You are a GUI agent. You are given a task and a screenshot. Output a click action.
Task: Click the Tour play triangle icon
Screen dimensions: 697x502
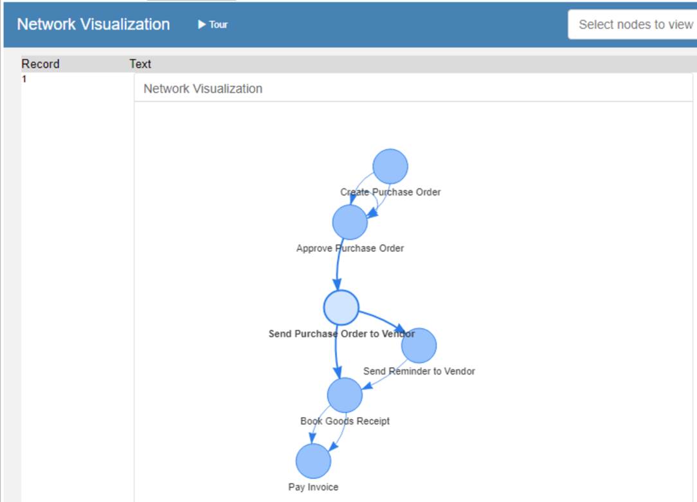coord(201,24)
